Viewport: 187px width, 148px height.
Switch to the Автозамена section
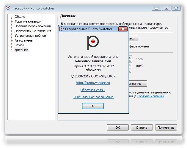coord(23,41)
